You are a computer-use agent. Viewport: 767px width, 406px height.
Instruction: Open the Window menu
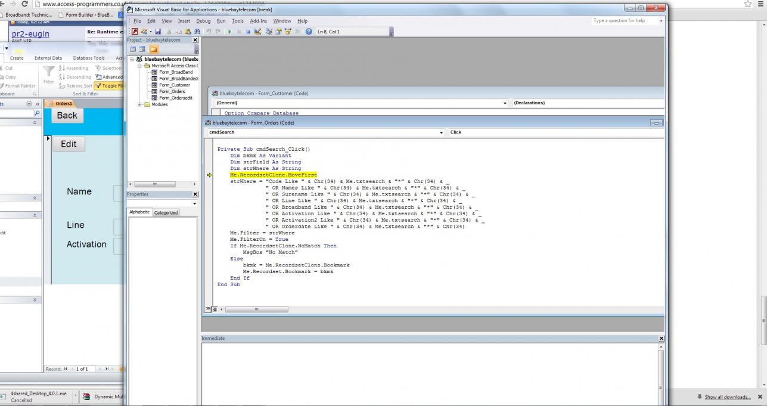click(282, 21)
